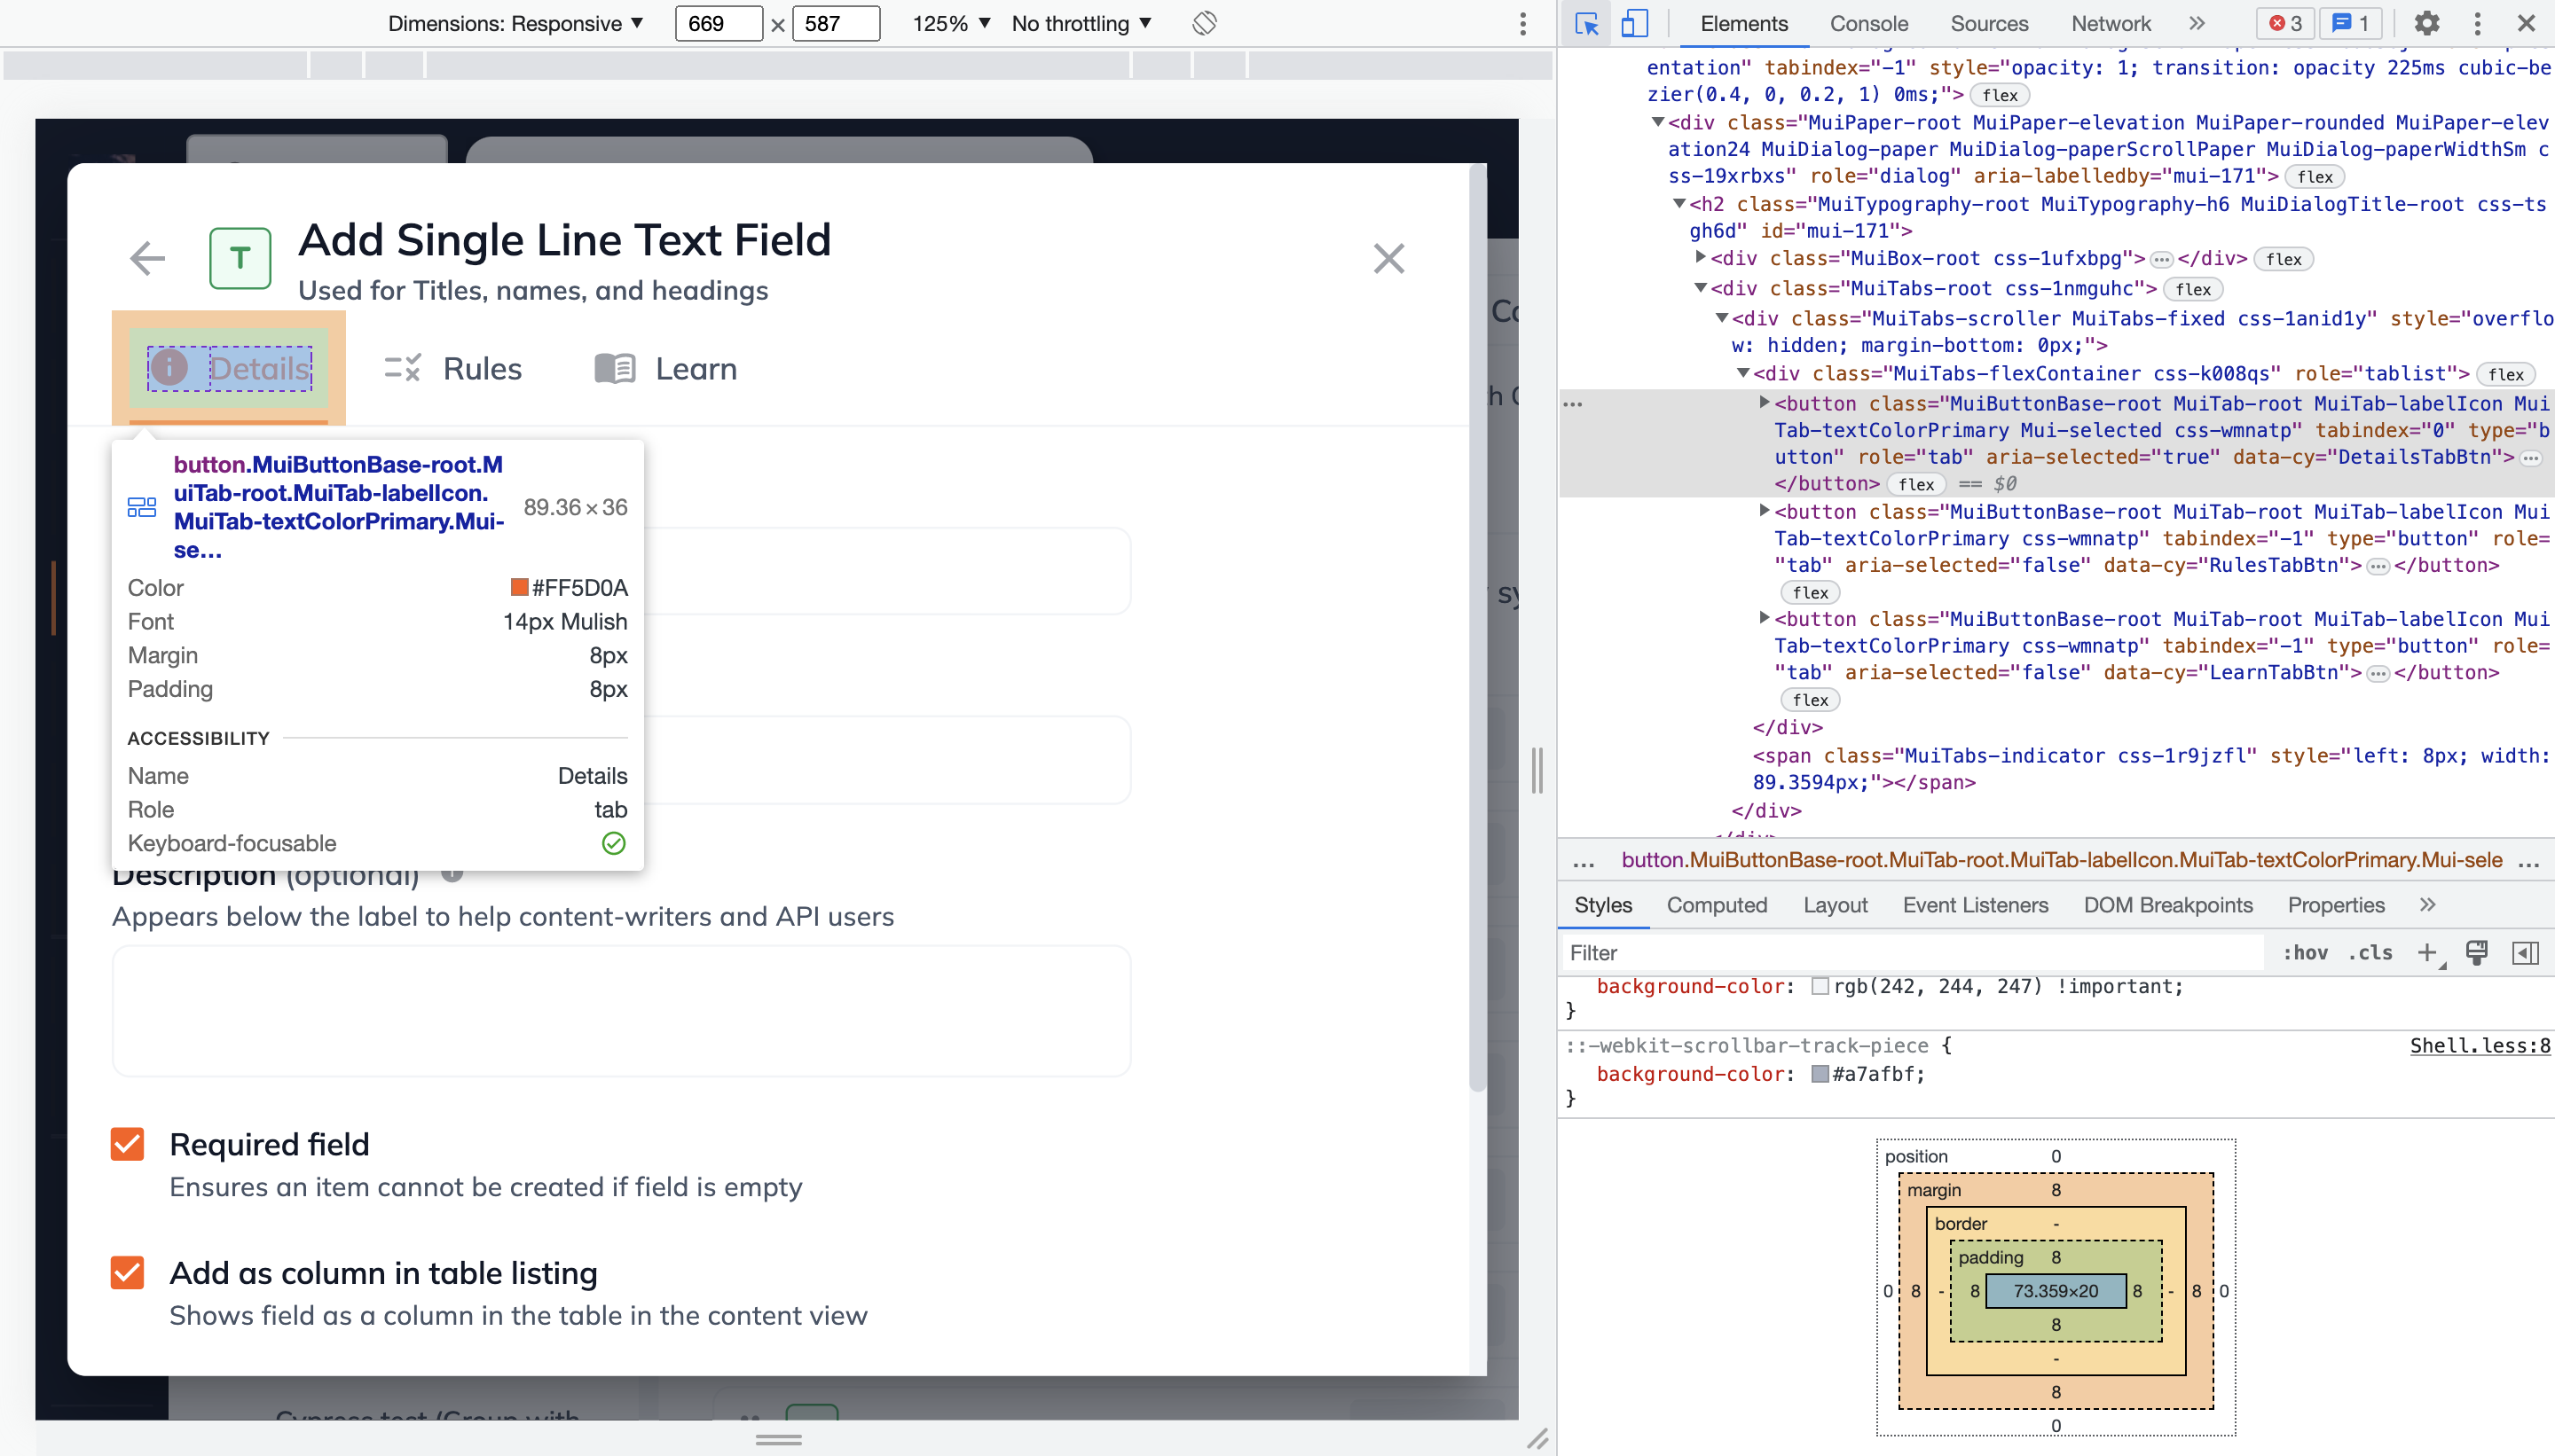The width and height of the screenshot is (2555, 1456).
Task: Click the back arrow in the dialog
Action: point(146,258)
